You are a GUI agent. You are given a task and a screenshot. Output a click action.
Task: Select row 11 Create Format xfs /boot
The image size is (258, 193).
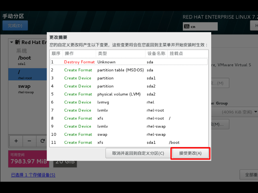pyautogui.click(x=129, y=142)
